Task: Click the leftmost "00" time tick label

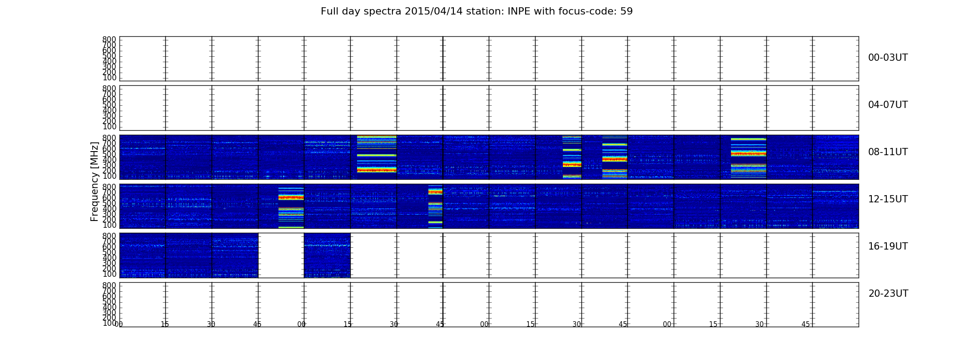Action: [x=119, y=324]
